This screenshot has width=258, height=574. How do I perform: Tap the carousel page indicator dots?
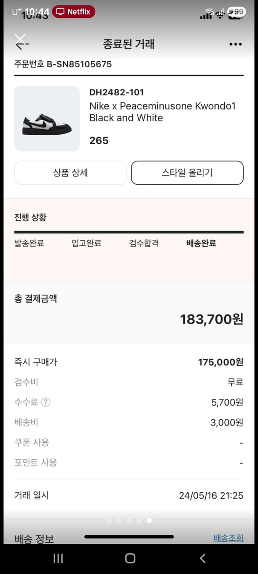pos(129,520)
